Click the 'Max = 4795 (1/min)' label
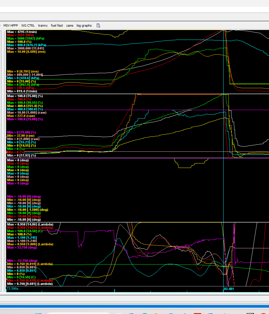Viewport: 269px width, 314px height. click(22, 32)
